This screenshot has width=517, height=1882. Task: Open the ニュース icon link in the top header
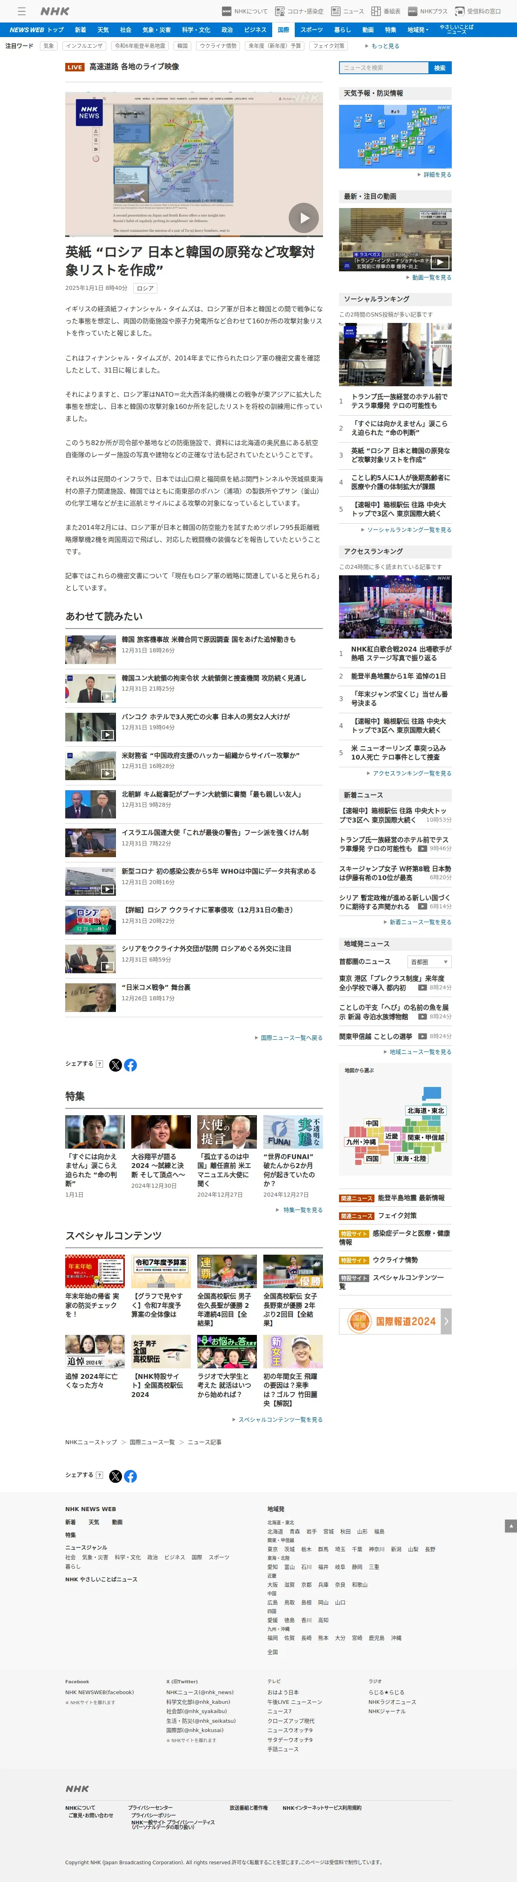point(348,11)
